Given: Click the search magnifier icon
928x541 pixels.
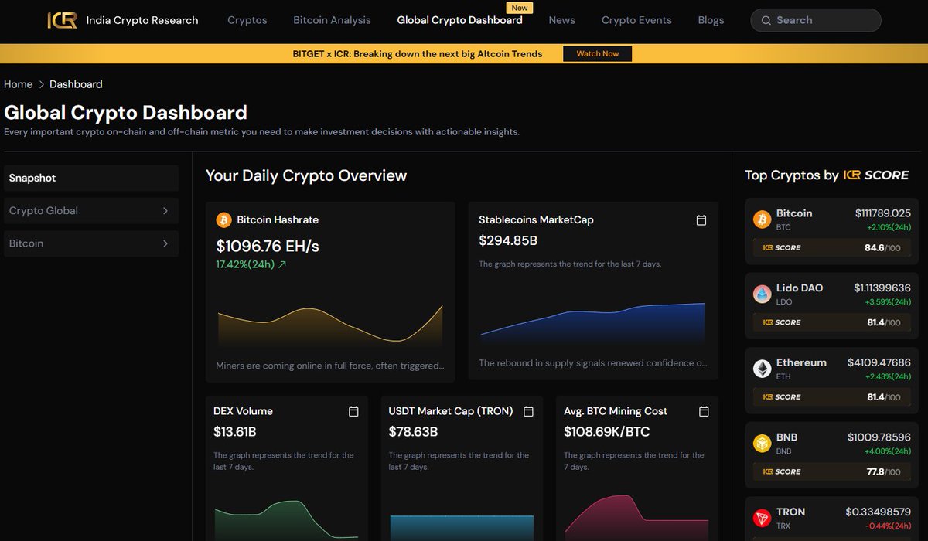Looking at the screenshot, I should pyautogui.click(x=766, y=20).
